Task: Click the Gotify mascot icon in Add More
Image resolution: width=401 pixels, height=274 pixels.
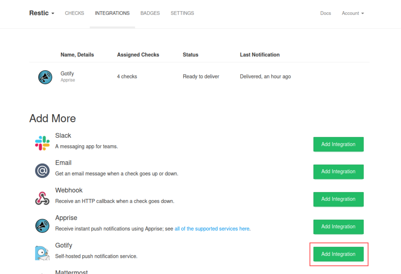Action: pos(42,253)
